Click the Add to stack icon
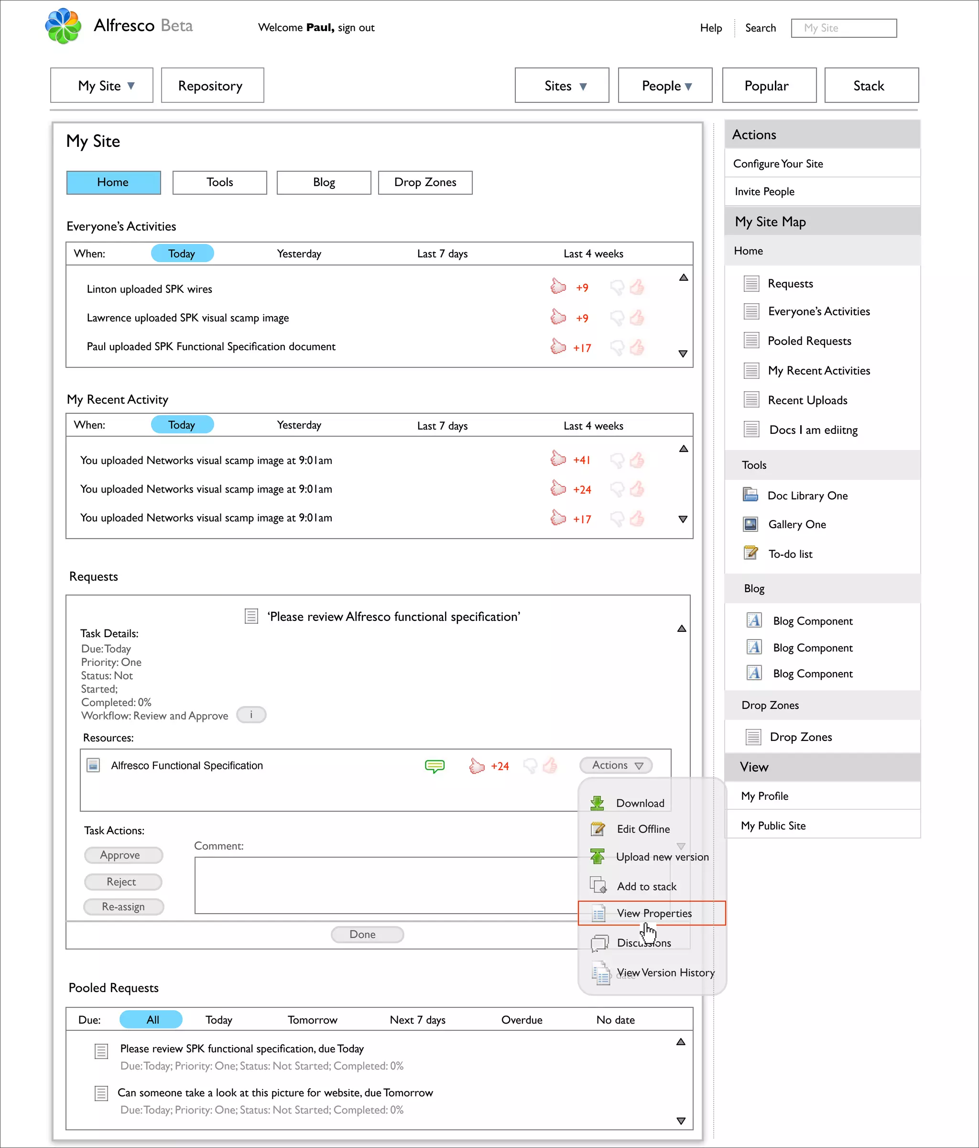The width and height of the screenshot is (979, 1148). click(x=598, y=885)
